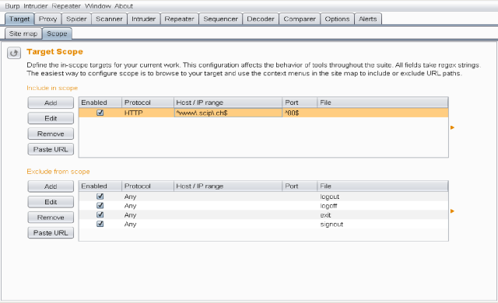
Task: Select the Scope sub-tab
Action: pyautogui.click(x=57, y=33)
